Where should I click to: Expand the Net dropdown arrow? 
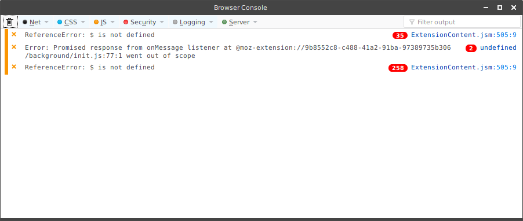[x=47, y=22]
